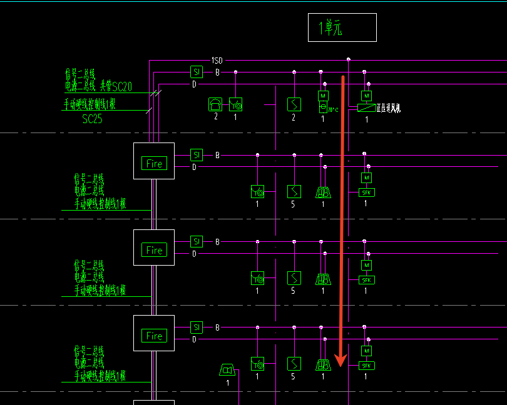Select the "1单元" unit title box
Image resolution: width=507 pixels, height=405 pixels.
pyautogui.click(x=342, y=27)
